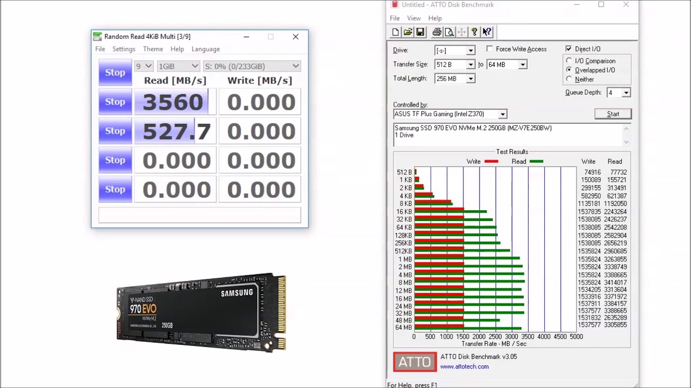Viewport: 691px width, 388px height.
Task: Click the ATTO red logo image
Action: coord(415,362)
